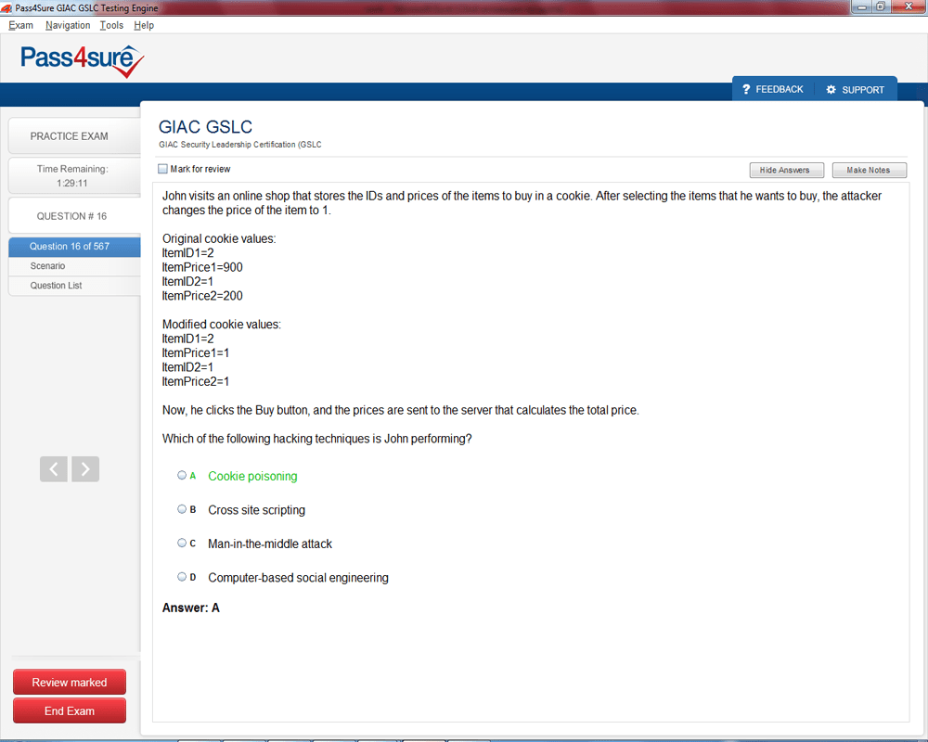Open the Scenario sidebar item
The width and height of the screenshot is (928, 742).
point(47,266)
